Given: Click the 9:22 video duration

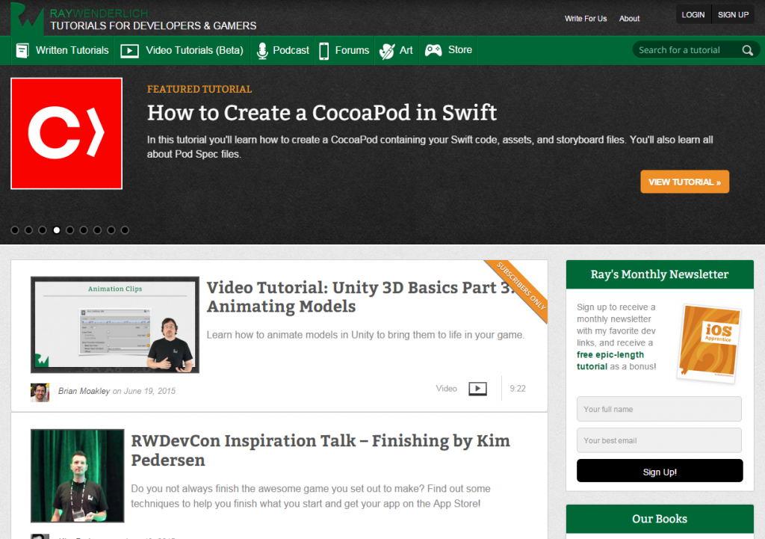Looking at the screenshot, I should tap(518, 389).
